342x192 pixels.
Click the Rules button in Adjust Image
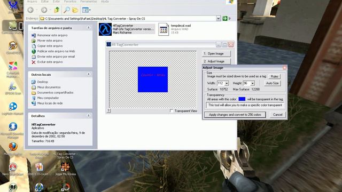point(274,76)
